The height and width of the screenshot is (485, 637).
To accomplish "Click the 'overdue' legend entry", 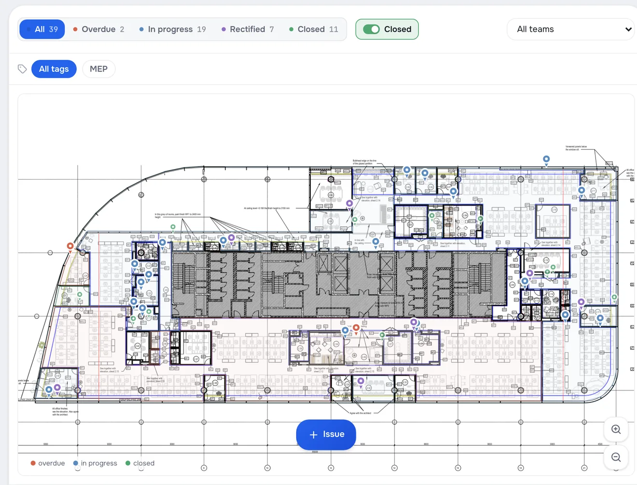I will 48,463.
